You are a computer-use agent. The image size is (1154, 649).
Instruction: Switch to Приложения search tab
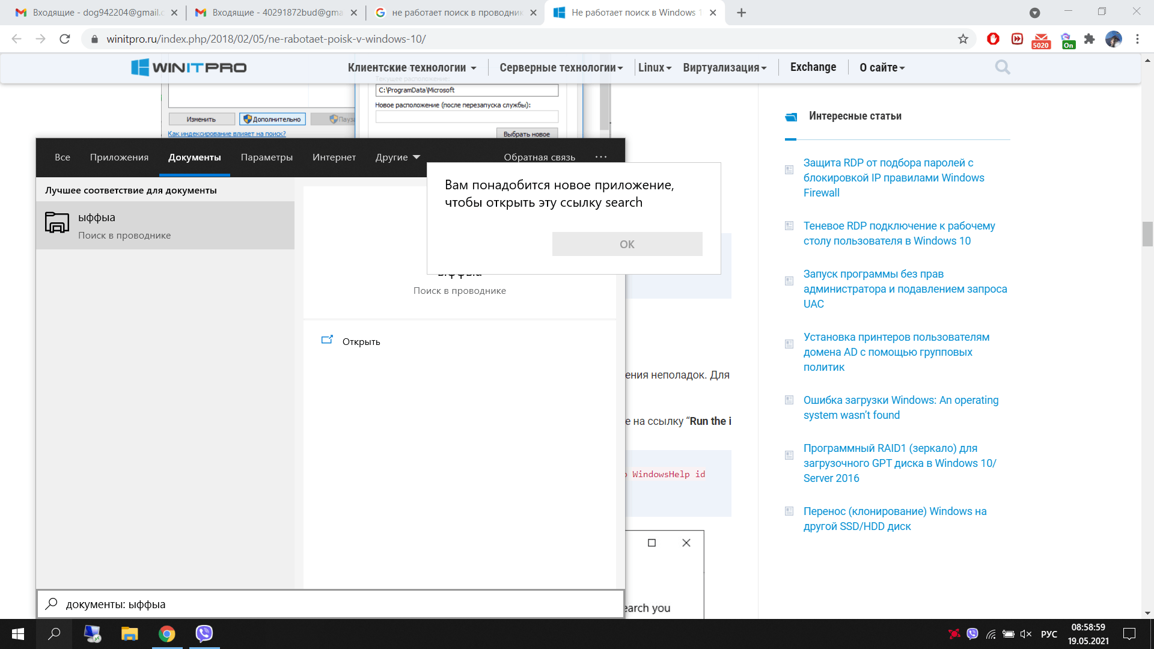[119, 157]
